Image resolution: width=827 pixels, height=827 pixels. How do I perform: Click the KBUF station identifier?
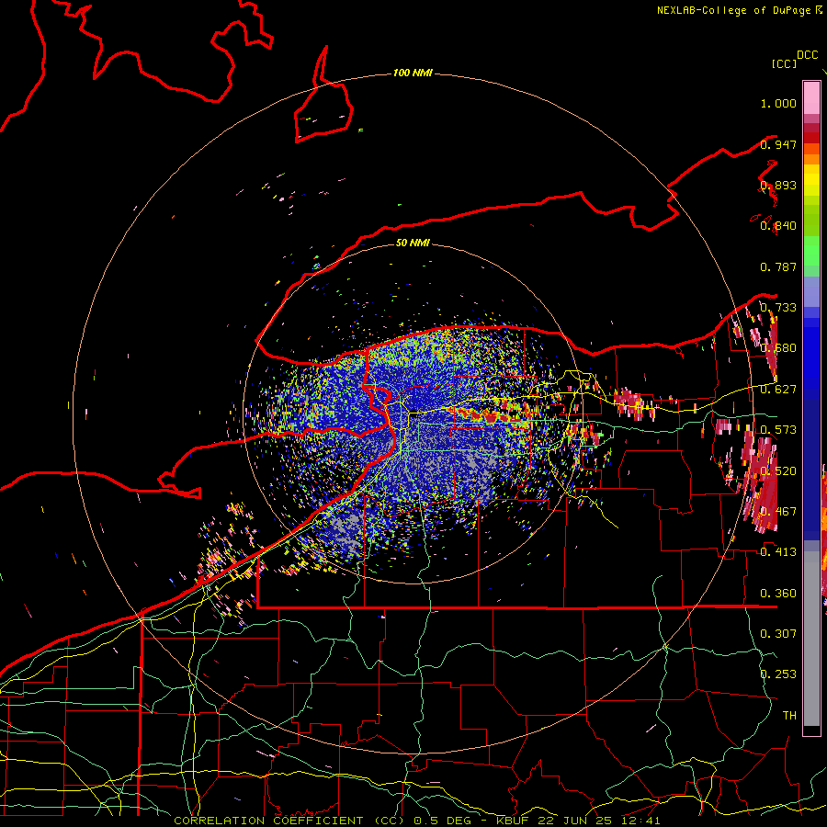point(512,821)
